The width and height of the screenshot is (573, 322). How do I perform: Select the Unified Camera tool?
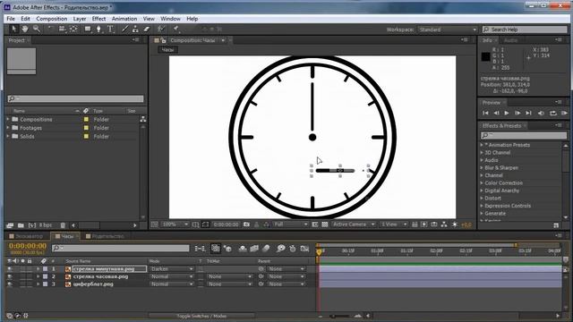click(62, 29)
